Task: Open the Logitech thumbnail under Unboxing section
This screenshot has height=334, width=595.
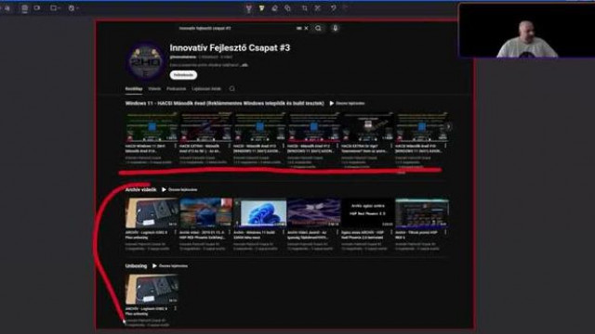Action: click(x=152, y=289)
